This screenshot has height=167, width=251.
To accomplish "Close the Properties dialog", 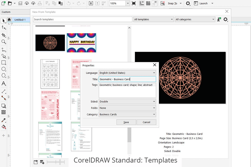I will [155, 65].
